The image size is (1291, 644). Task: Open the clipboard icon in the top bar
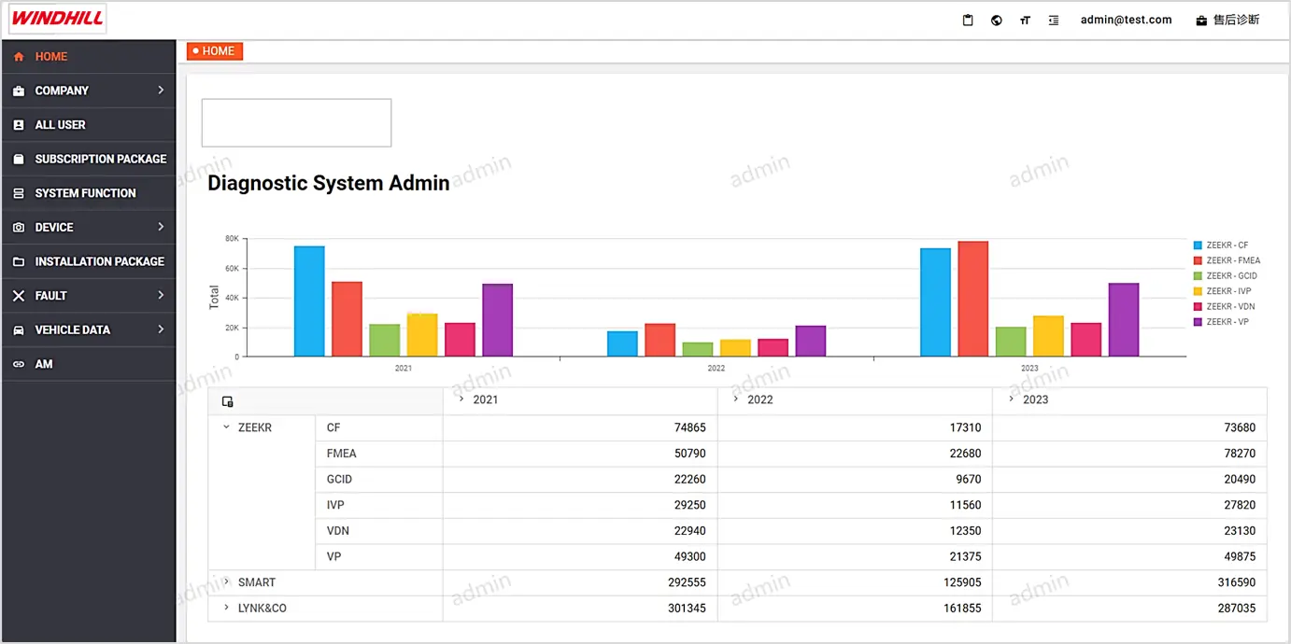click(968, 21)
